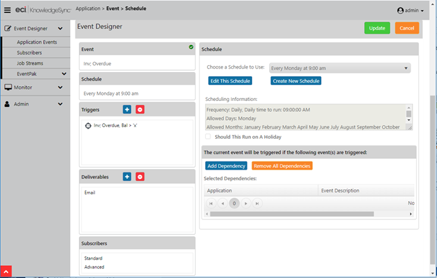
Task: Click Edit This Schedule button
Action: point(230,81)
